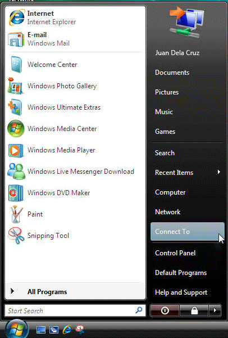The image size is (228, 338).
Task: Open Windows Media Player
Action: (x=75, y=150)
